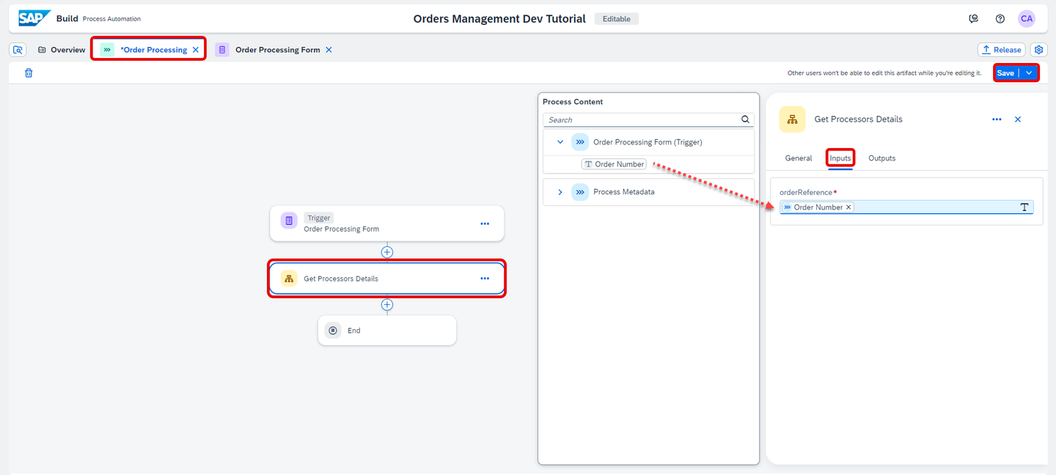Screen dimensions: 1056x475
Task: Close the Order Processing Form tab
Action: [x=329, y=50]
